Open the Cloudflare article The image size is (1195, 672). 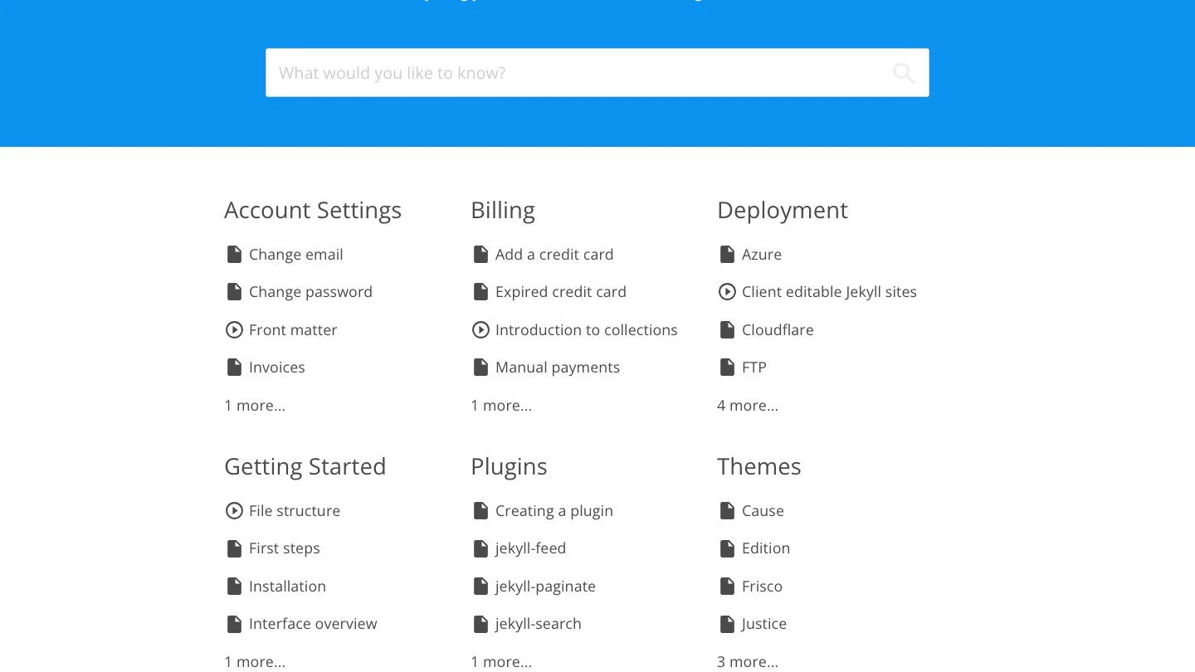click(778, 330)
